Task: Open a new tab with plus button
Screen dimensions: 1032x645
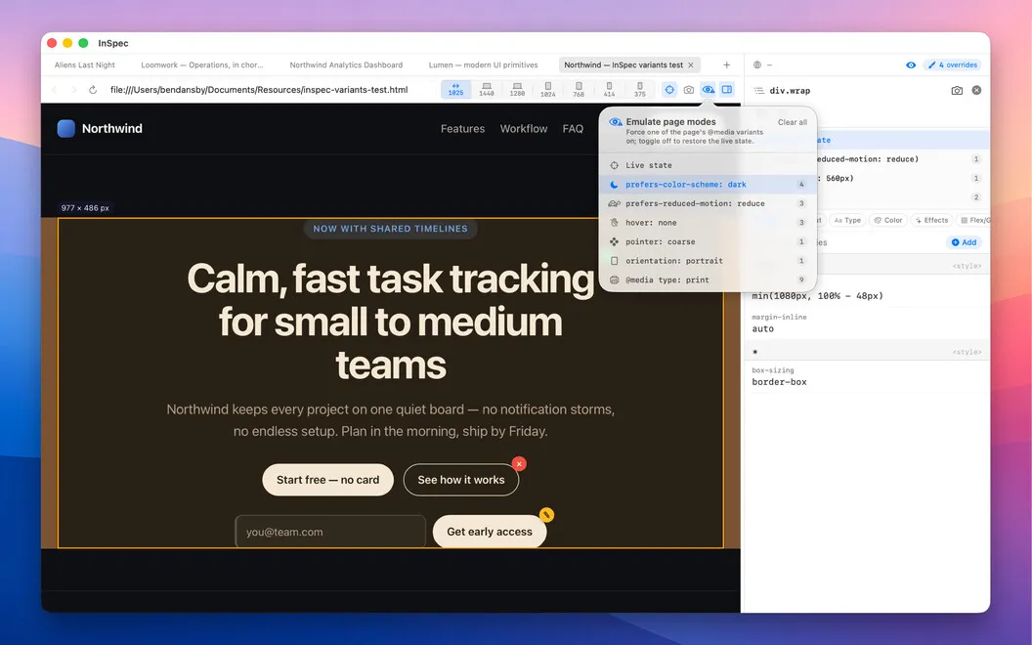Action: pos(727,65)
